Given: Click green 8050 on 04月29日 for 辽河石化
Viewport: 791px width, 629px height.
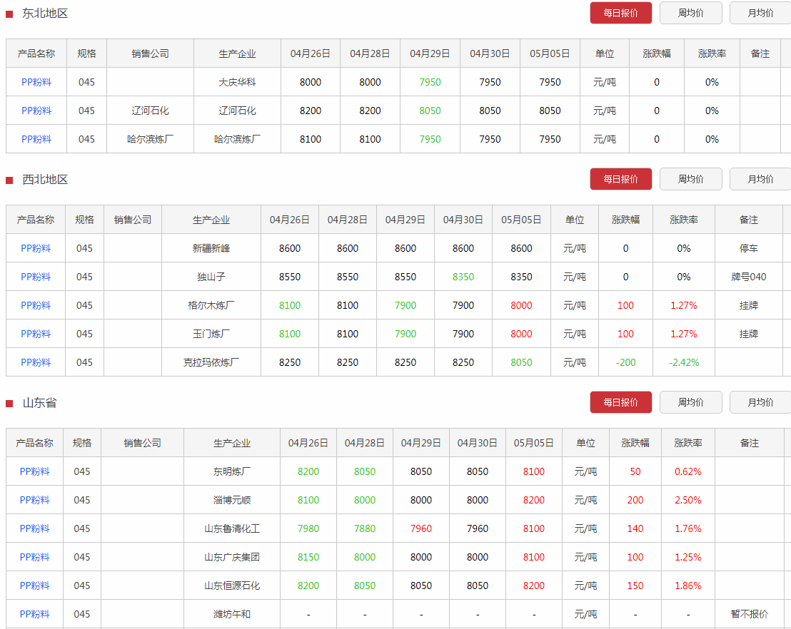Looking at the screenshot, I should pyautogui.click(x=430, y=111).
